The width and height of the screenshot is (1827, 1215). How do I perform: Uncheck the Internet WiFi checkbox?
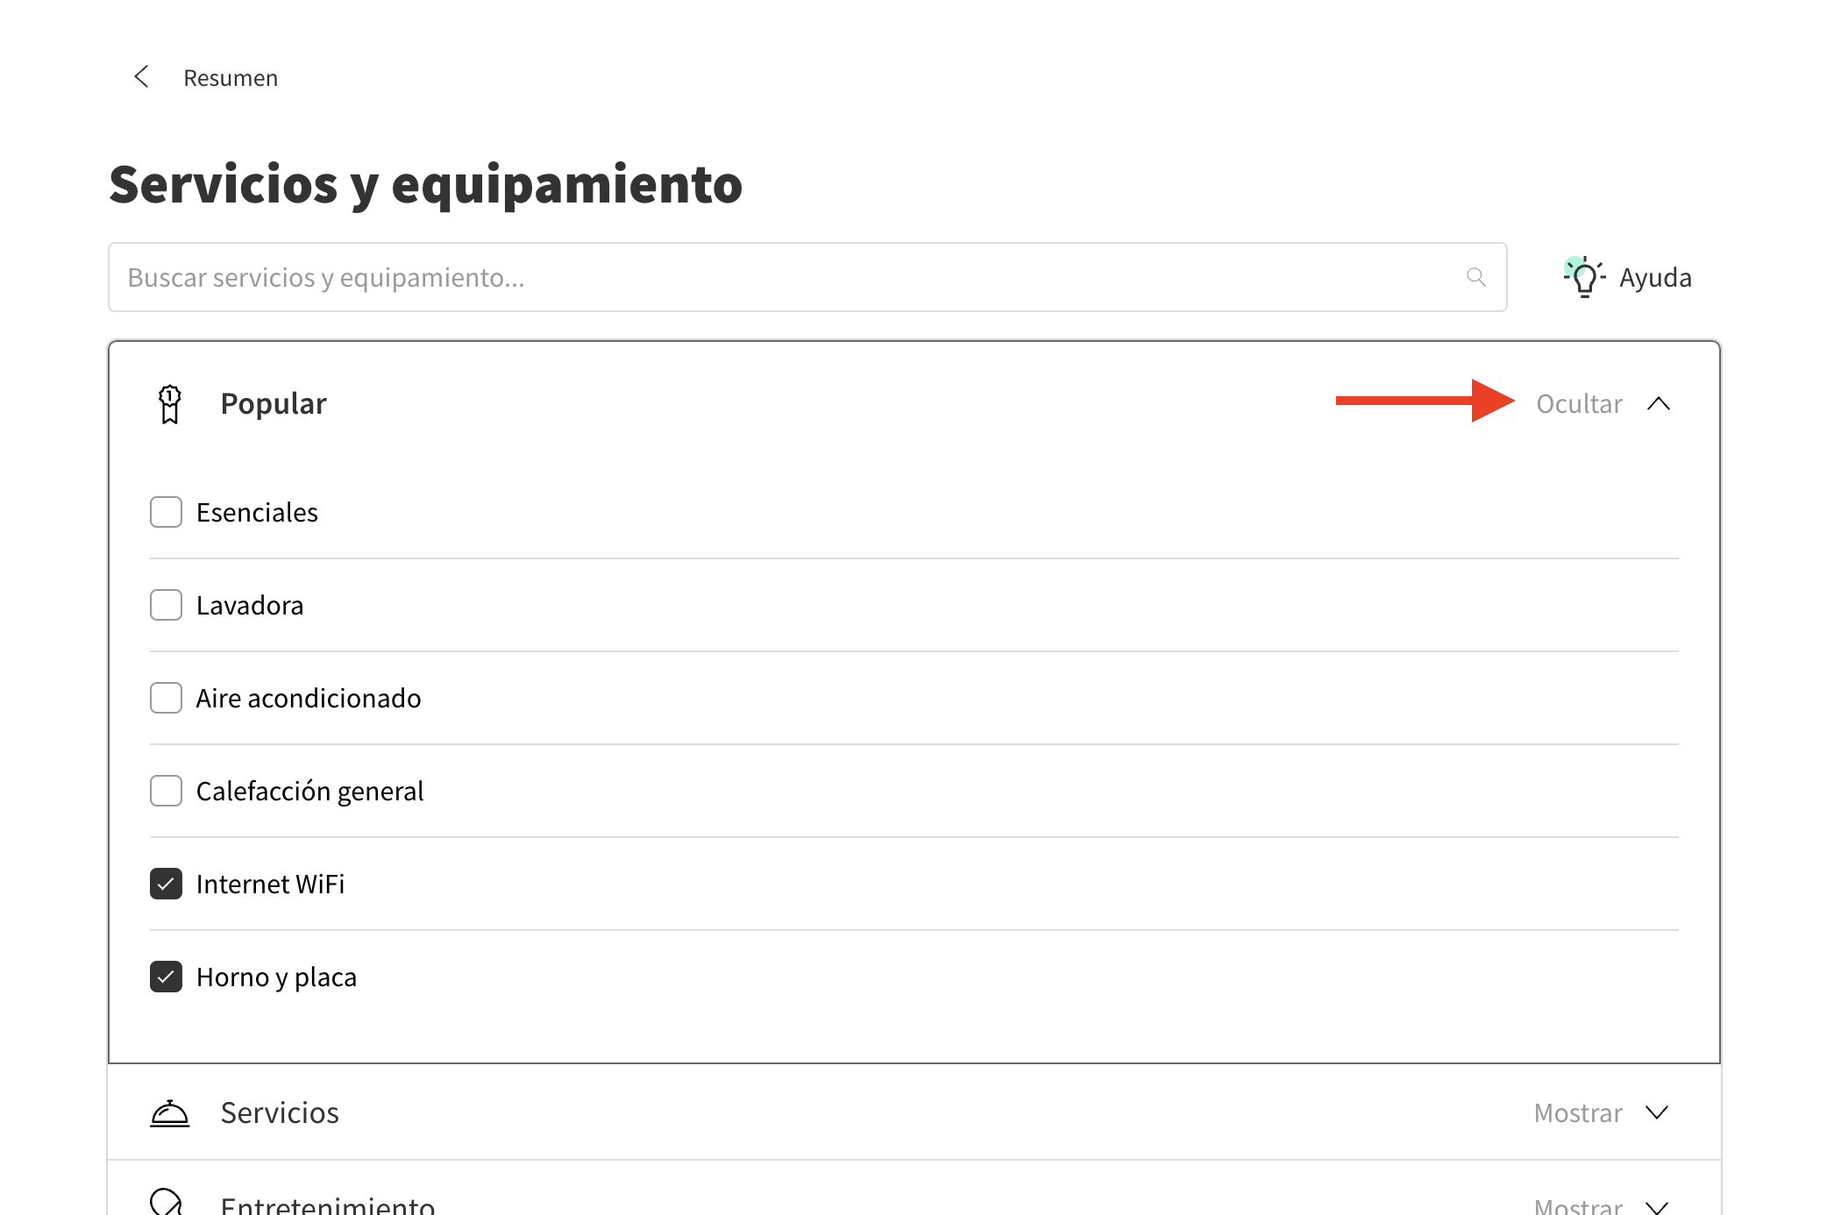click(x=166, y=885)
